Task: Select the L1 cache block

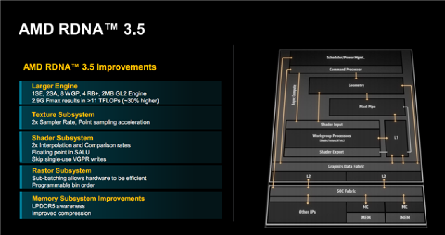Action: tap(396, 138)
